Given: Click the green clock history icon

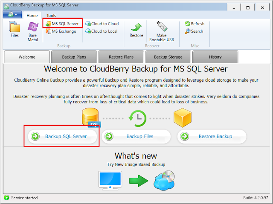Looking at the screenshot, I should (x=137, y=118).
